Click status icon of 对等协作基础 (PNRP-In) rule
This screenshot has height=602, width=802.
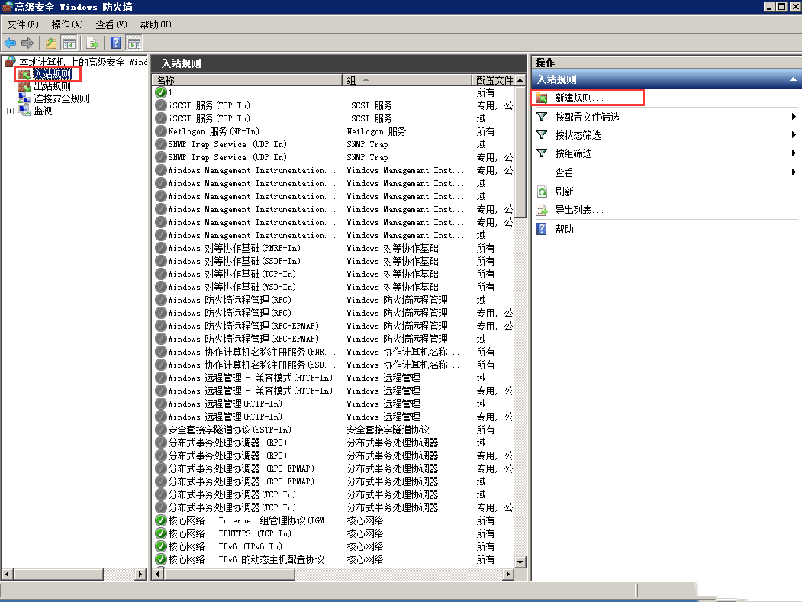pos(161,248)
